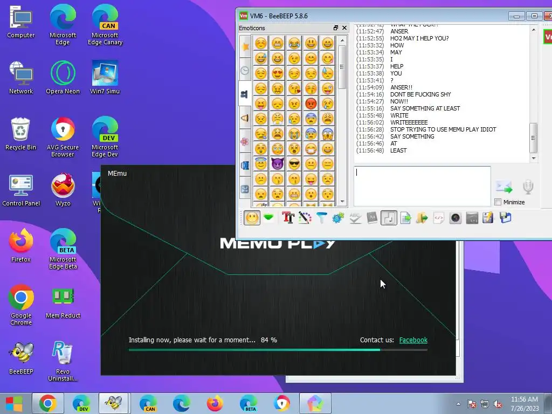The height and width of the screenshot is (414, 552).
Task: Click chat history scrollbar up arrow
Action: (x=533, y=30)
